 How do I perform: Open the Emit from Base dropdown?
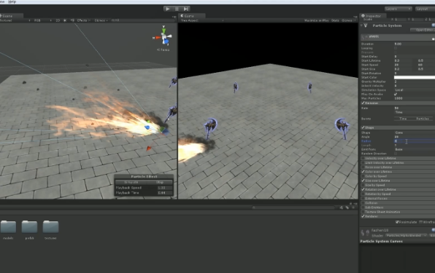(x=415, y=149)
